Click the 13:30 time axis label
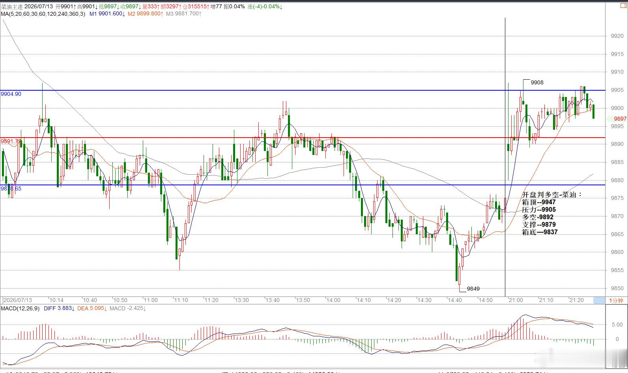The image size is (628, 373). [242, 300]
